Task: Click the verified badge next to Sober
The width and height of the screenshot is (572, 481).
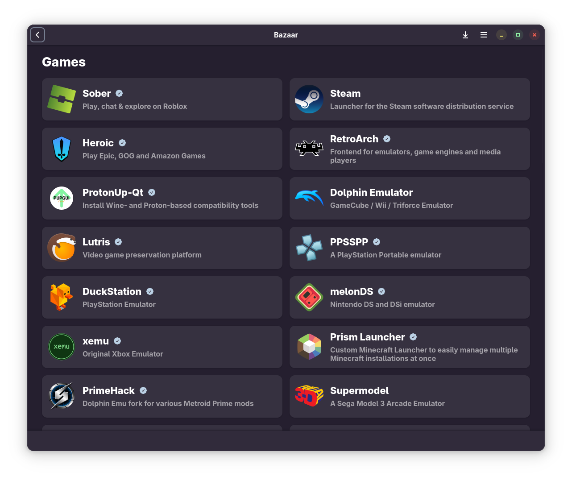Action: (x=119, y=93)
